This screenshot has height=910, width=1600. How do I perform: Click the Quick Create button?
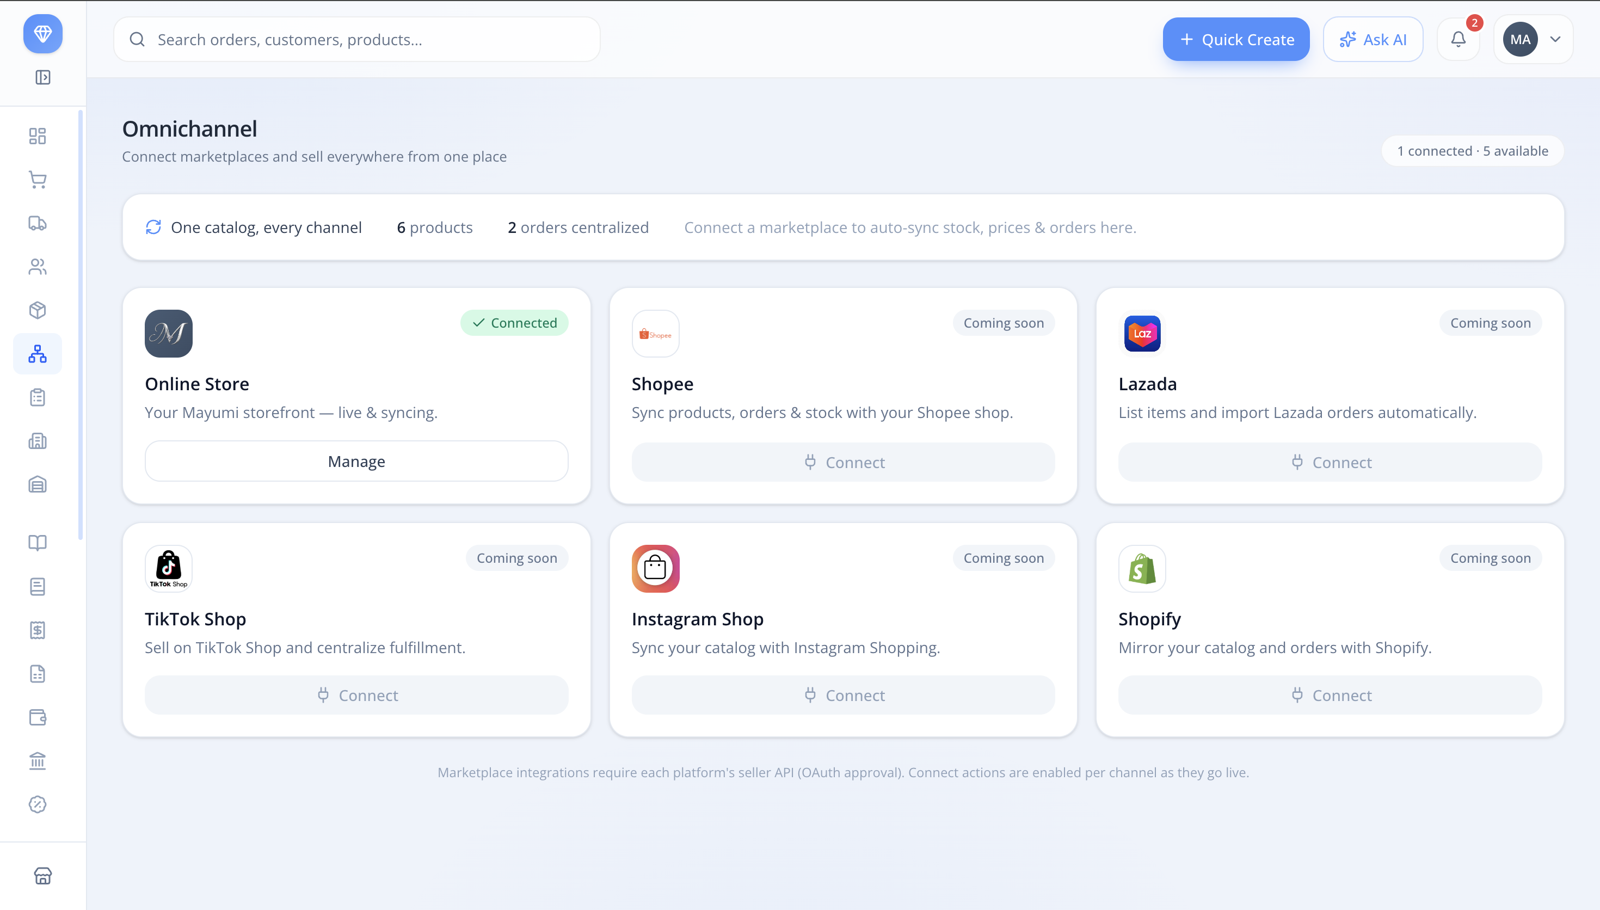tap(1236, 39)
